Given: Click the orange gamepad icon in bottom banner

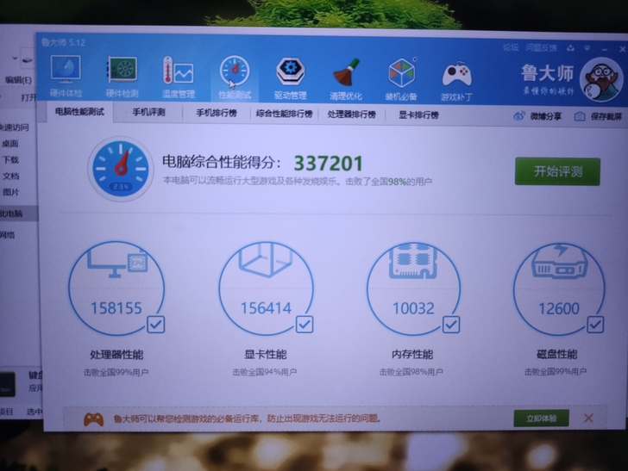Looking at the screenshot, I should point(93,418).
